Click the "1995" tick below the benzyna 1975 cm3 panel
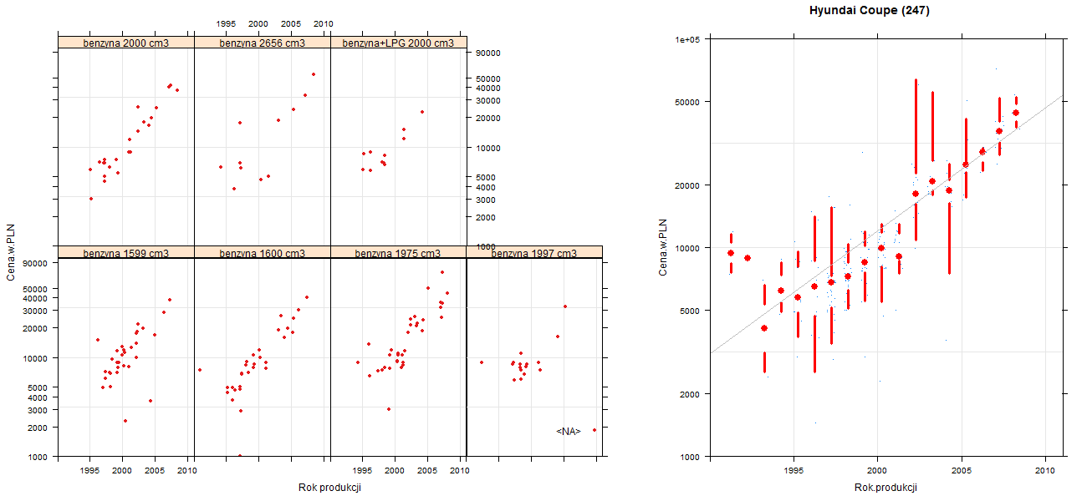This screenshot has height=501, width=1087. (362, 470)
